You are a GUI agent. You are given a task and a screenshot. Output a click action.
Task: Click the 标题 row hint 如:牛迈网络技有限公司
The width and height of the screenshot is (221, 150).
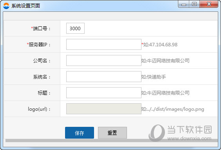[165, 93]
